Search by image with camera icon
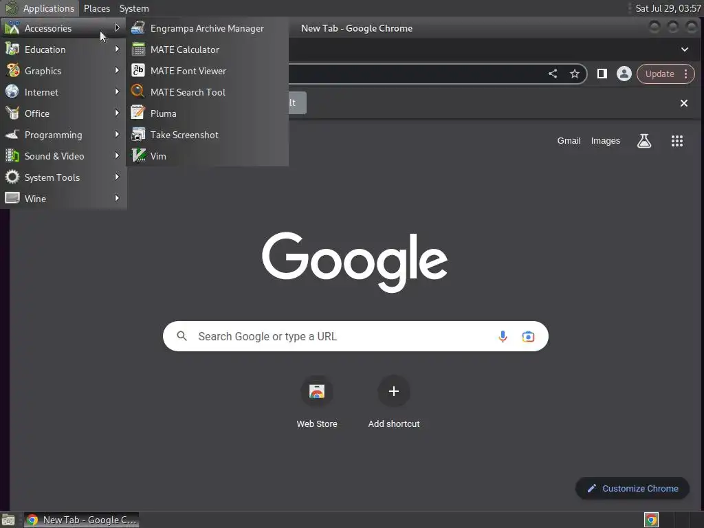Screen dimensions: 704x528 528,336
